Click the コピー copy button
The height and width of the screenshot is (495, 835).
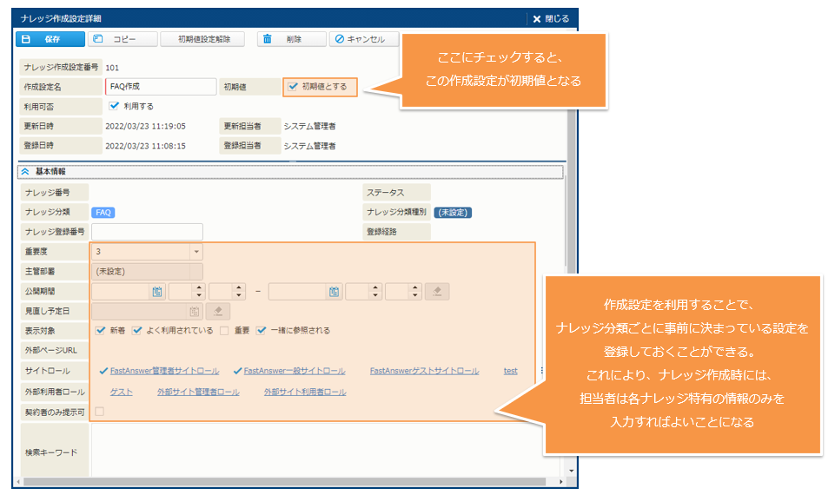[x=123, y=39]
